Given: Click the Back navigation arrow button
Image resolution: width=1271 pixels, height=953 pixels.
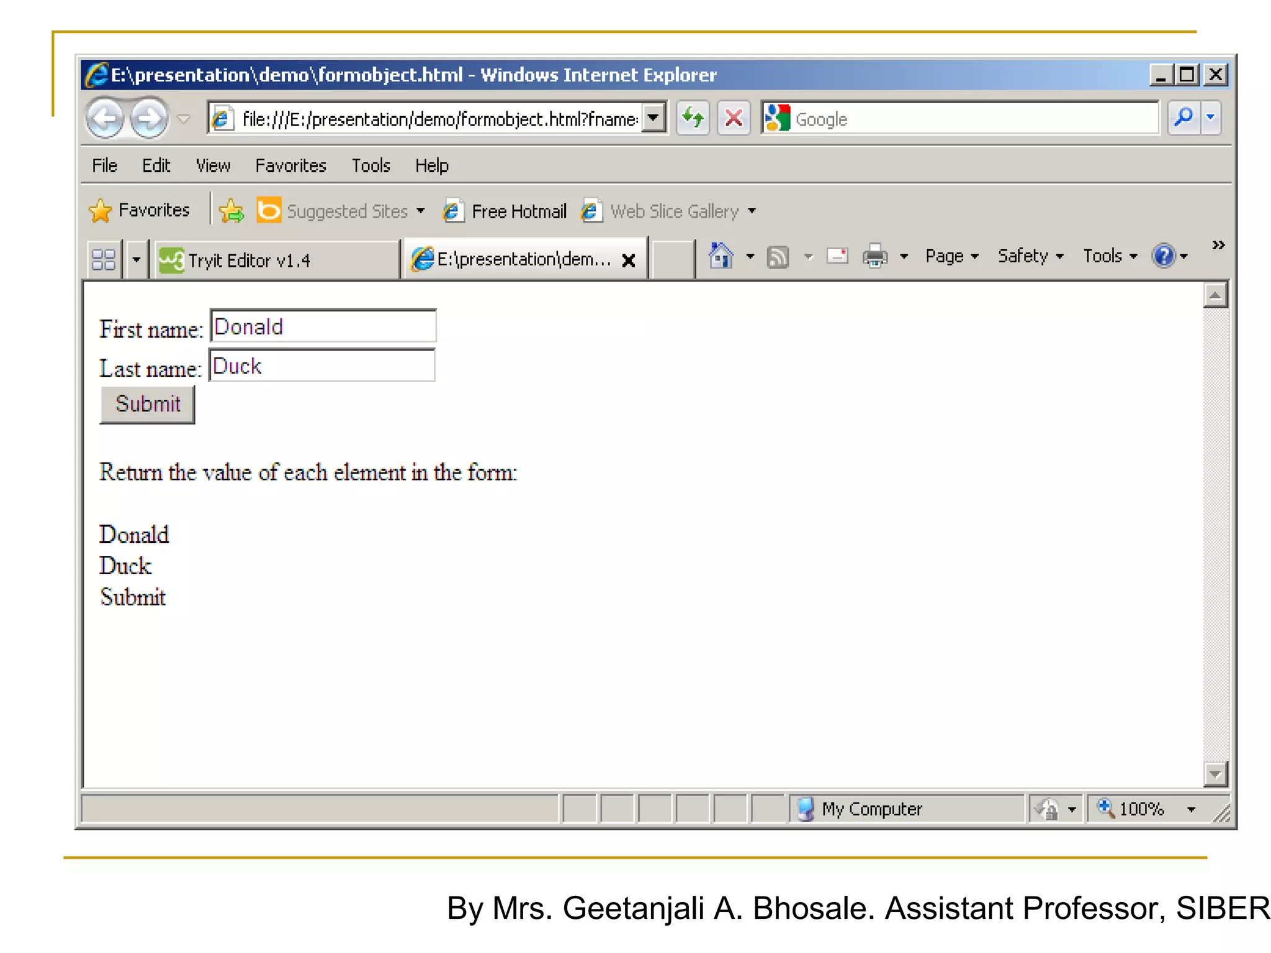Looking at the screenshot, I should (106, 118).
